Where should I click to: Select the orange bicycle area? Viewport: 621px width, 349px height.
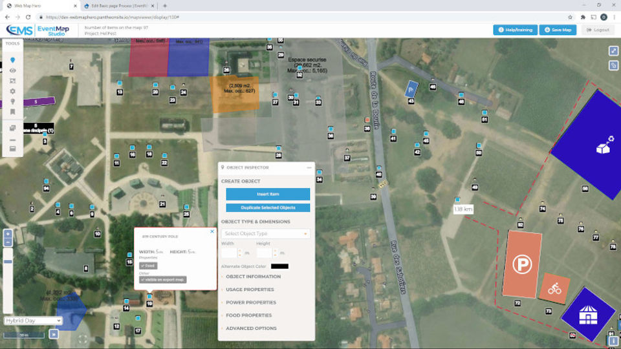tap(554, 288)
